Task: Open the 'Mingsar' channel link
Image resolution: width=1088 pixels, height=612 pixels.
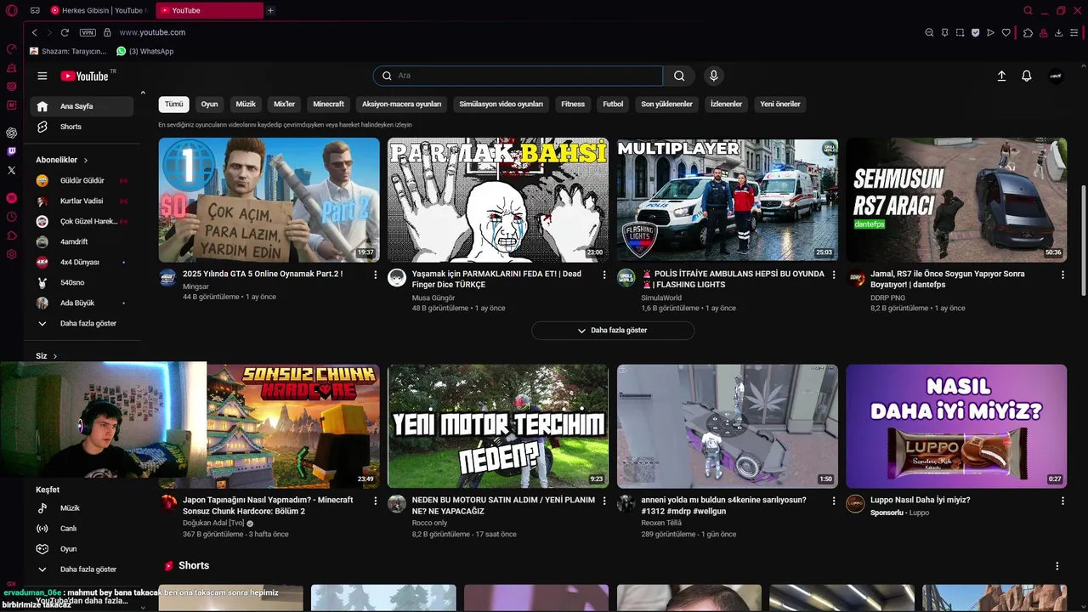Action: coord(195,286)
